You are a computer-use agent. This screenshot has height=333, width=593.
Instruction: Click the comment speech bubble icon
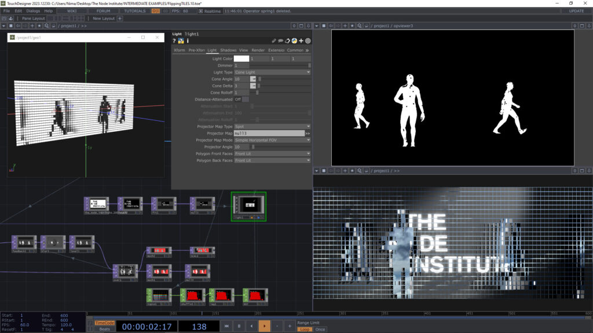coord(281,41)
